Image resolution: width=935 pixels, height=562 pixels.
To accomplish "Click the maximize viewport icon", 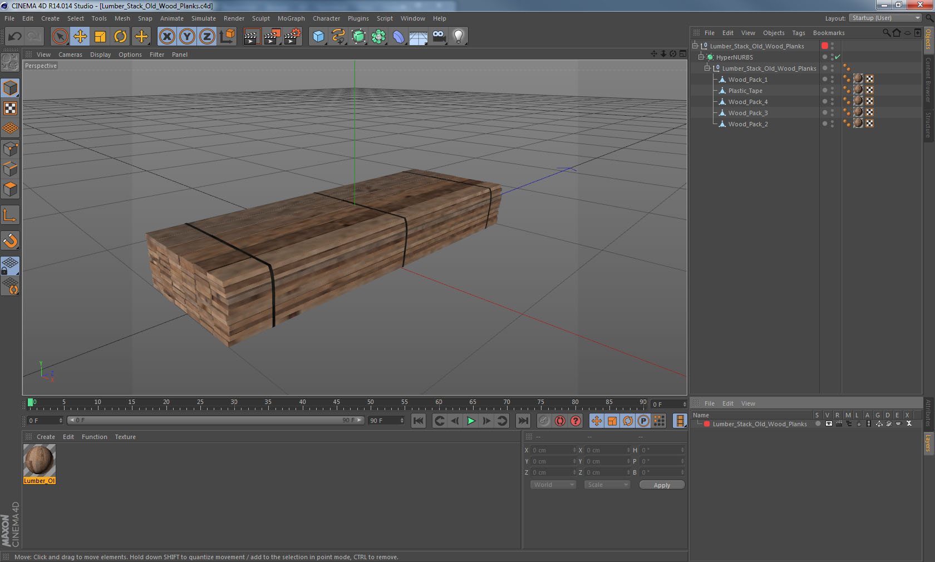I will click(682, 54).
